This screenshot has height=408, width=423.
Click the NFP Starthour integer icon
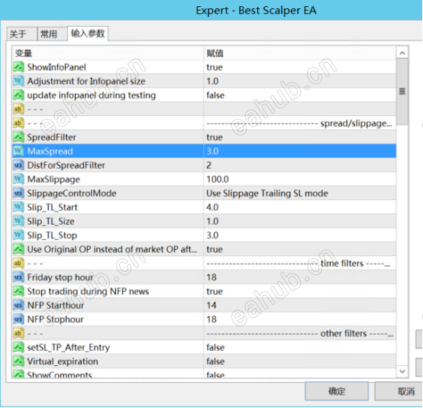pos(18,306)
